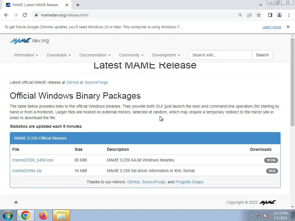Open the Learn more link
295x221 pixels.
pos(272,27)
